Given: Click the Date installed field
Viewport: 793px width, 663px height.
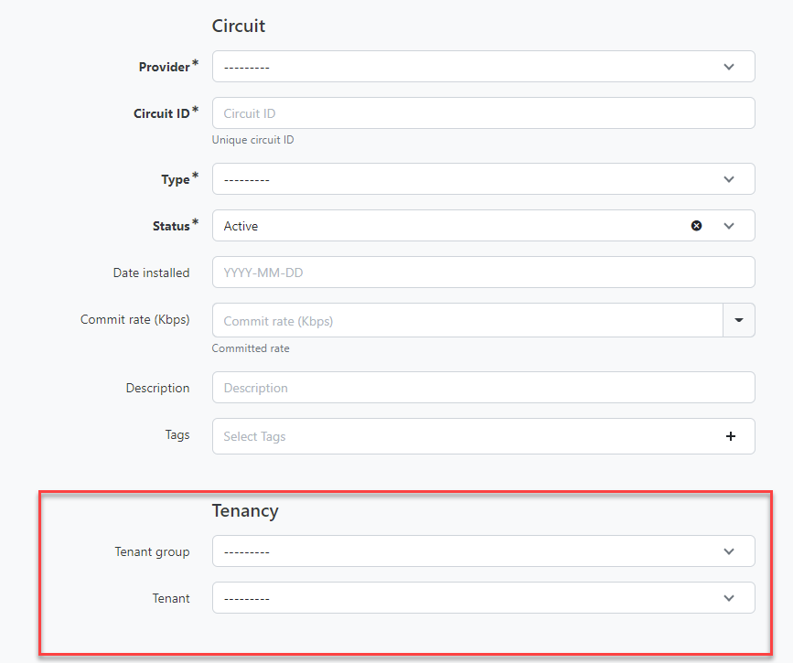Looking at the screenshot, I should (x=484, y=273).
